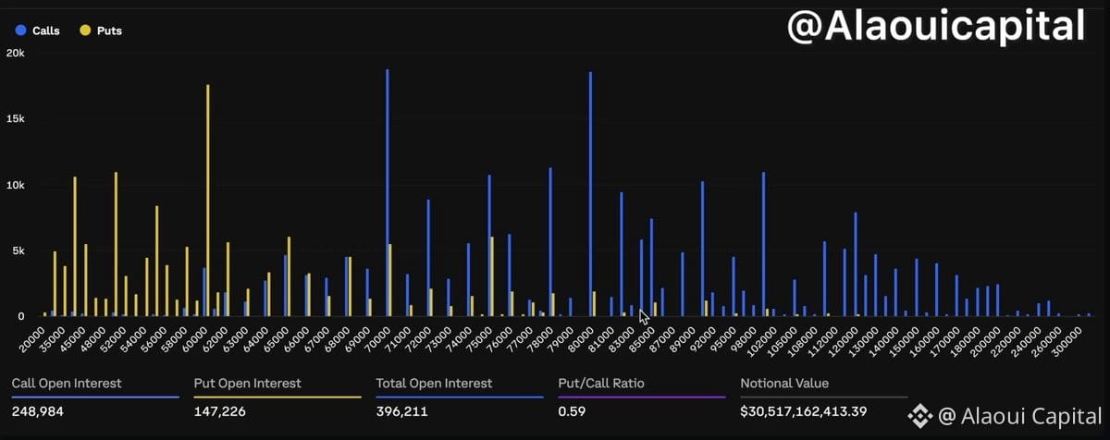Click the Total Open Interest label
Viewport: 1110px width, 440px height.
[434, 383]
